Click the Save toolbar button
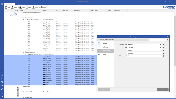Viewport: 176px width, 99px height. [x=22, y=7]
